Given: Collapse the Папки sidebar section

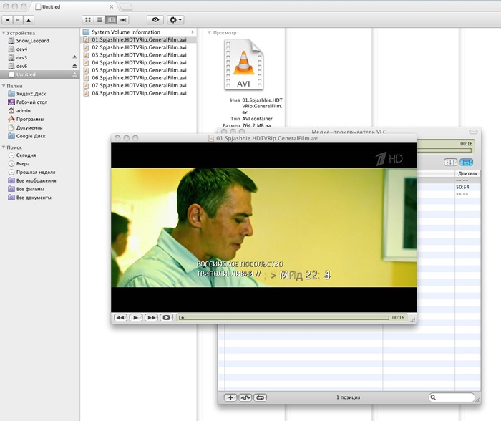Looking at the screenshot, I should click(x=4, y=85).
